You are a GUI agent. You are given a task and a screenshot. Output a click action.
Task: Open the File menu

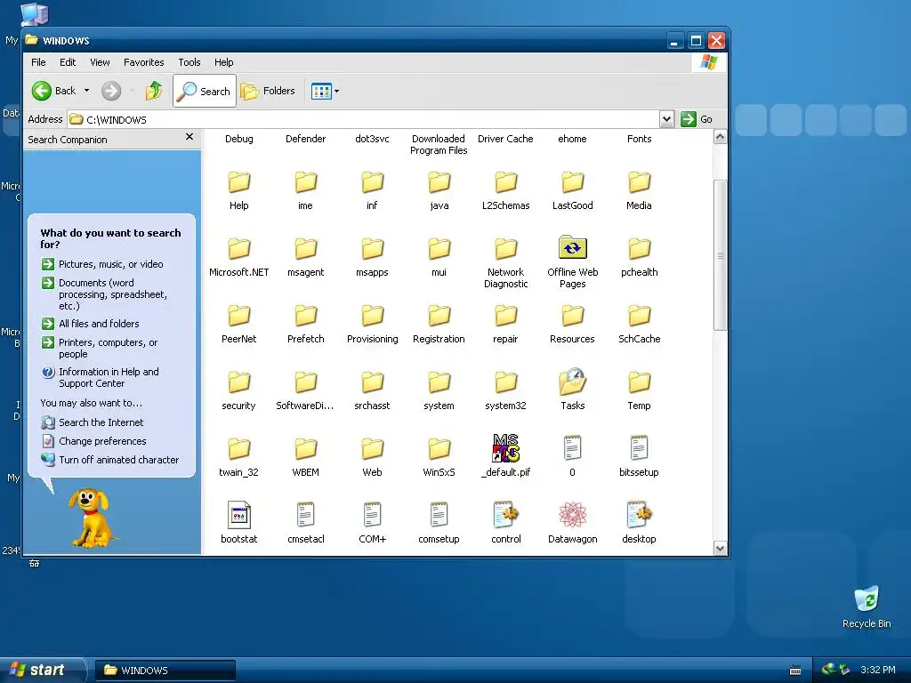pos(38,62)
